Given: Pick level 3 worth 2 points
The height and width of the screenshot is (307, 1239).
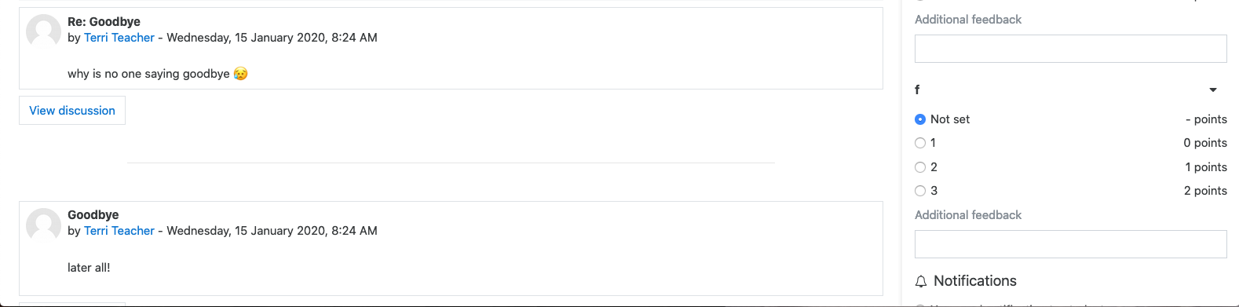Looking at the screenshot, I should (x=920, y=191).
